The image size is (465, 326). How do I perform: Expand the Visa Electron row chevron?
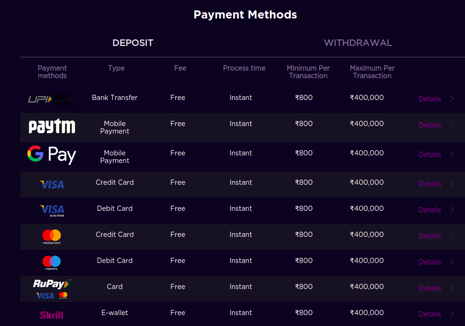452,209
